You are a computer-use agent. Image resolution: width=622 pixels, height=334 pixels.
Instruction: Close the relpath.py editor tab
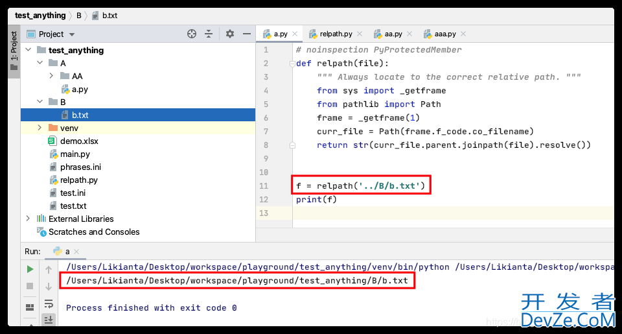click(360, 34)
